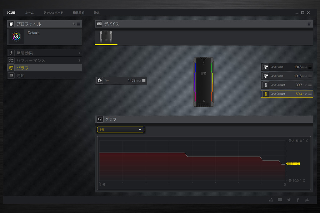Viewport: 320px width, 213px height.
Task: Open the 5分 time range dropdown
Action: pos(121,129)
